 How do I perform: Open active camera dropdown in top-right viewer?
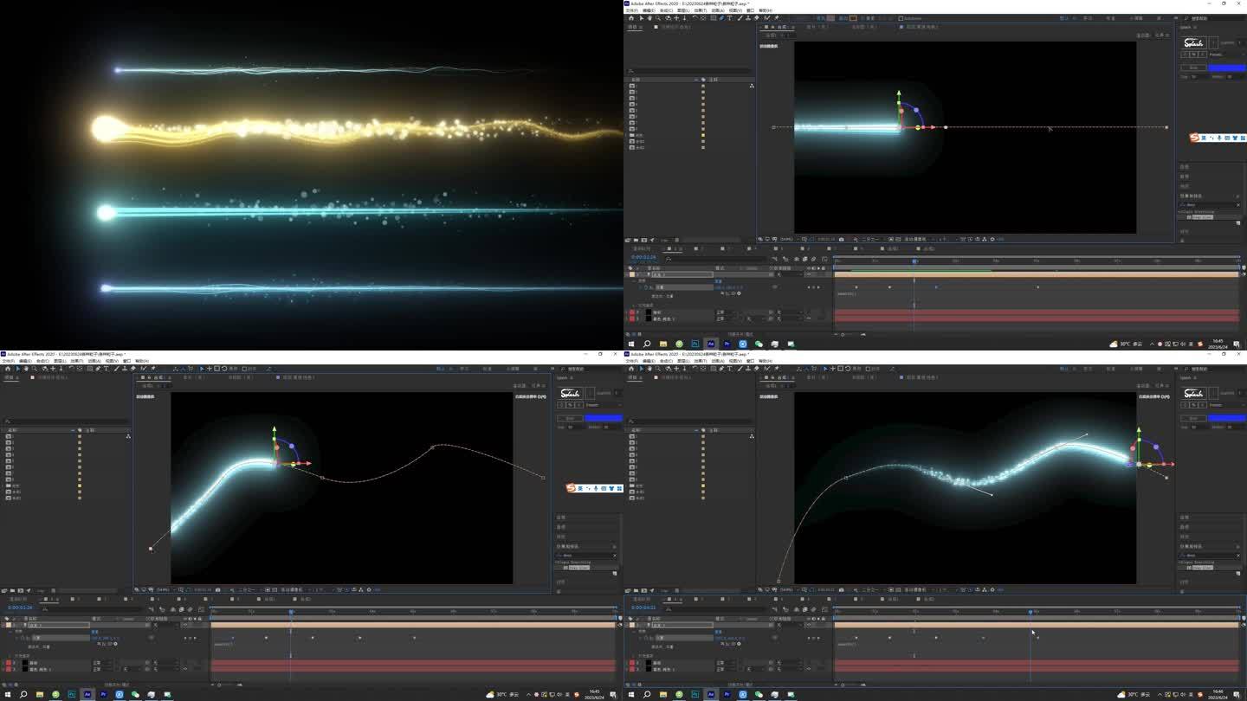(918, 240)
